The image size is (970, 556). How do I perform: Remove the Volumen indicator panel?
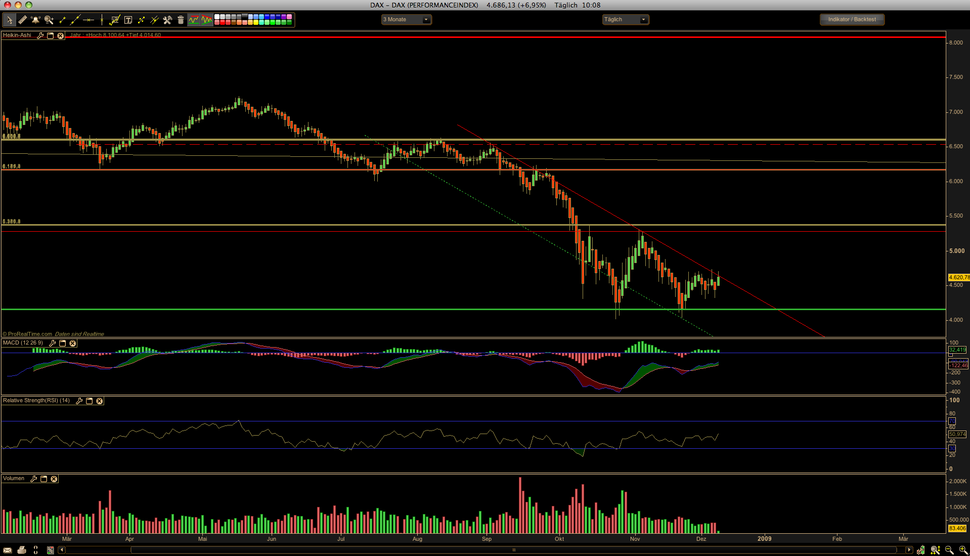click(54, 479)
